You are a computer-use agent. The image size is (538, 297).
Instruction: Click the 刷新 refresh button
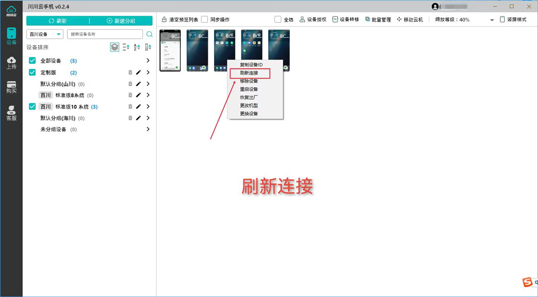click(x=58, y=20)
